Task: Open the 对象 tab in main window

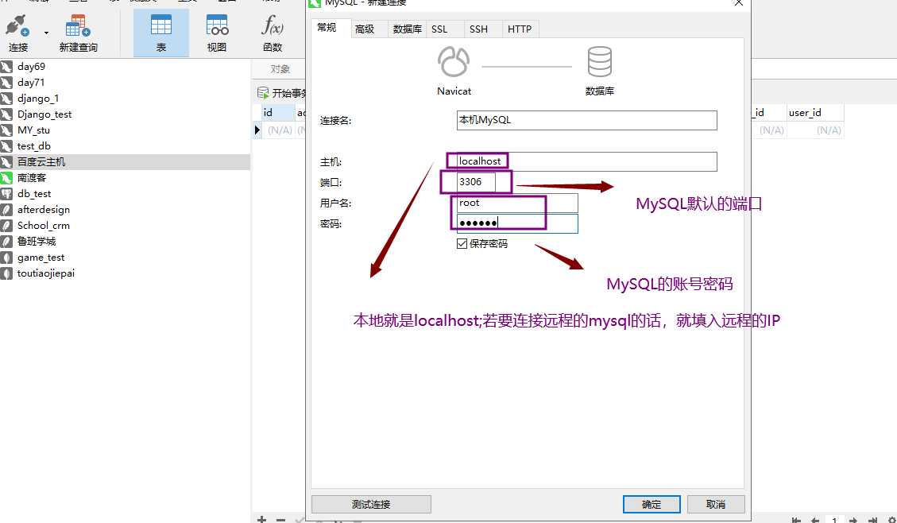Action: 280,69
